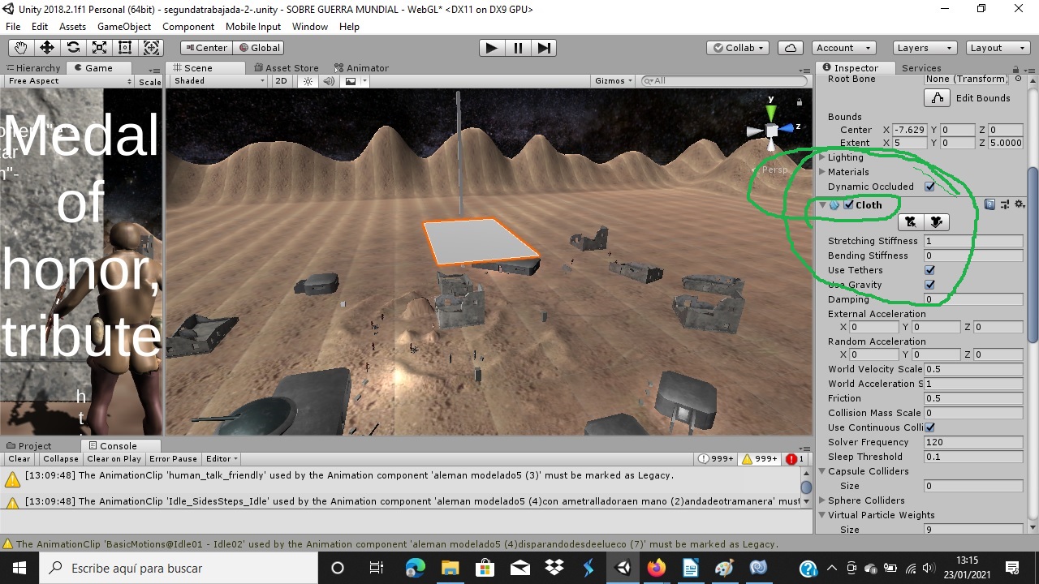The image size is (1039, 584).
Task: Open the Component menu
Action: point(188,27)
